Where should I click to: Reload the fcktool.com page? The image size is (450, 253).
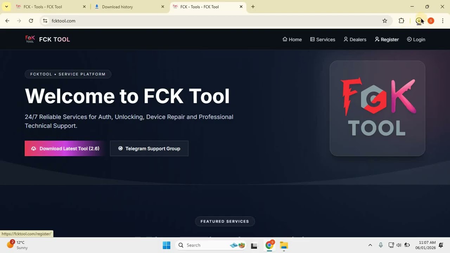pyautogui.click(x=31, y=21)
